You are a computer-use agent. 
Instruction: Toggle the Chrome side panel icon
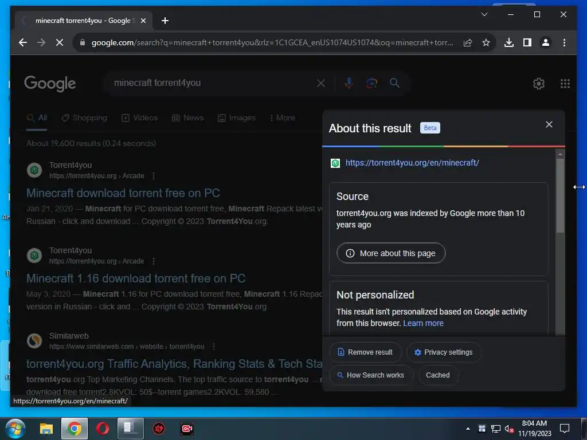click(527, 42)
